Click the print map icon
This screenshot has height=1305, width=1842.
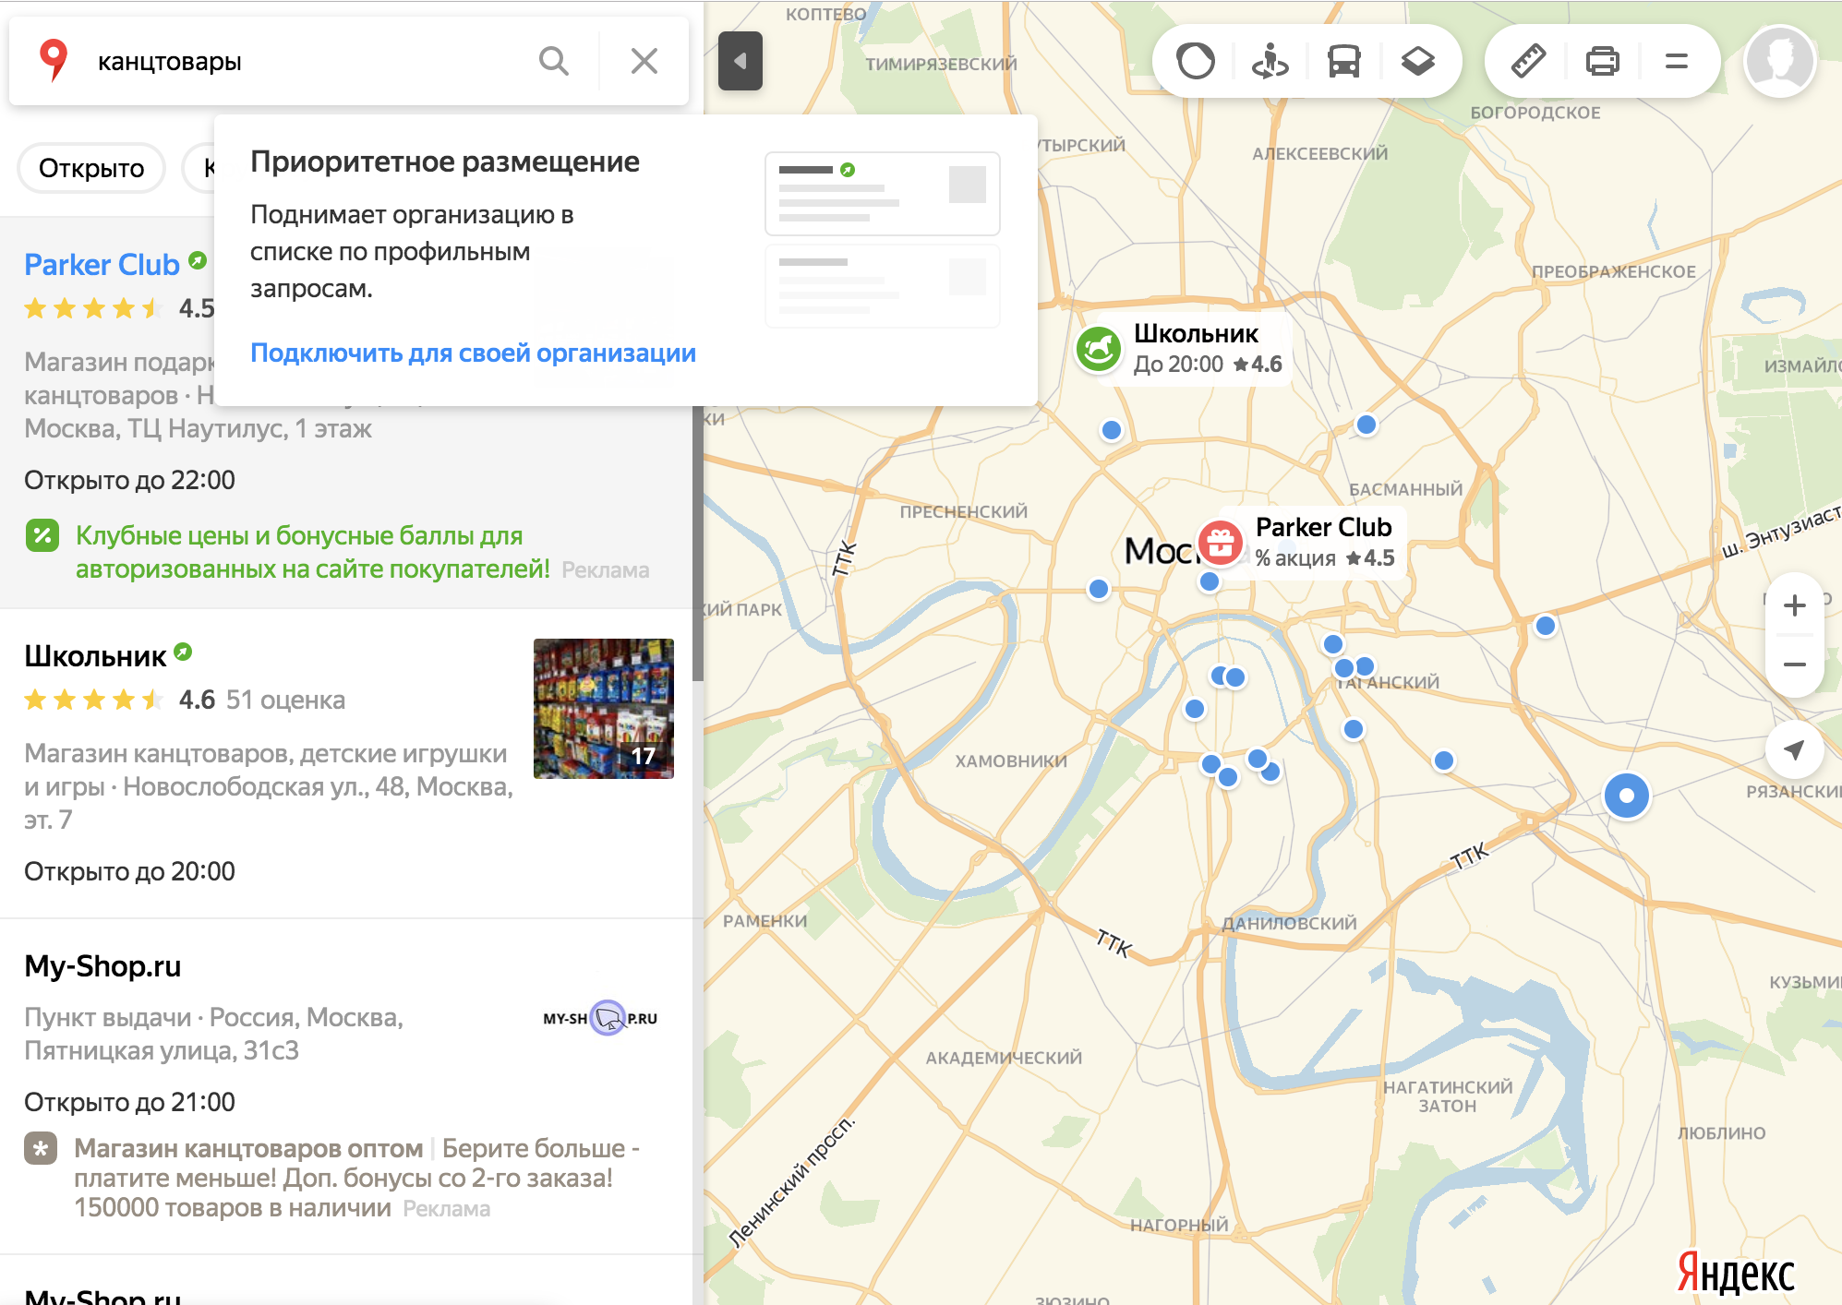click(x=1602, y=62)
